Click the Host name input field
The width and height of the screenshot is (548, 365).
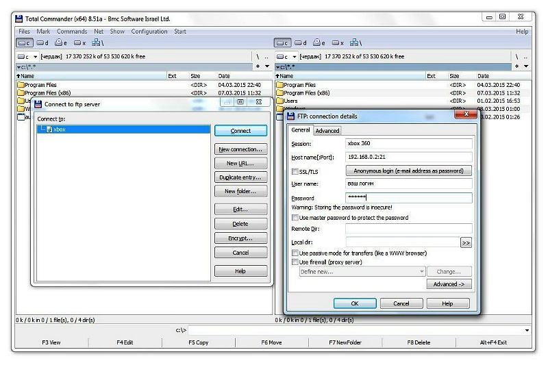[409, 157]
